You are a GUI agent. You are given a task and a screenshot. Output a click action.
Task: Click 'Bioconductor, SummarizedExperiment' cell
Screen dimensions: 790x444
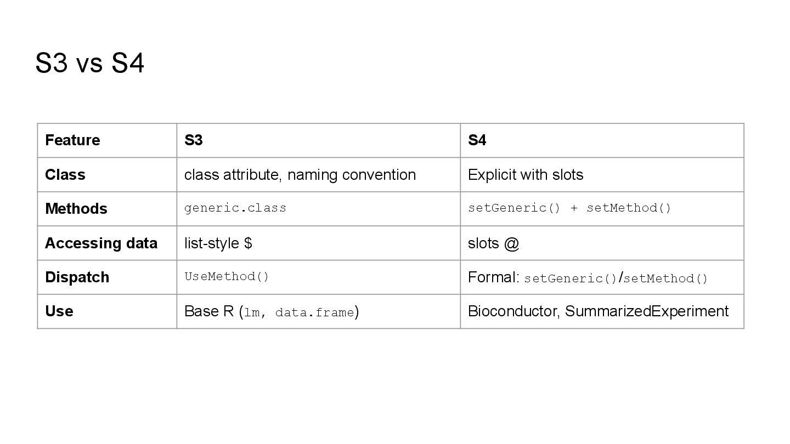point(598,311)
